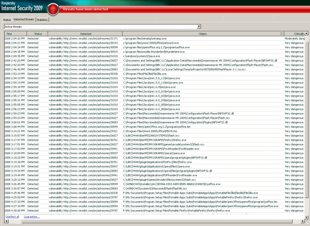Click the horizontal scrollbar left arrow
Screen dimensions: 310x226
tap(6, 221)
